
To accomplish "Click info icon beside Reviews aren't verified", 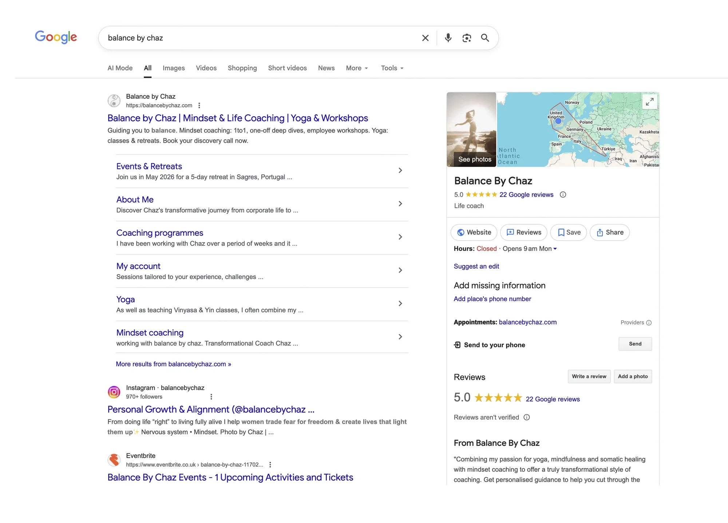I will pos(527,417).
